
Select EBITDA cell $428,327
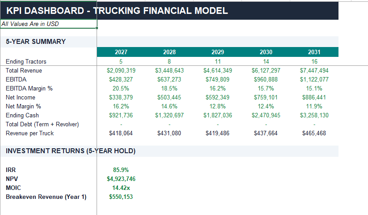point(121,79)
